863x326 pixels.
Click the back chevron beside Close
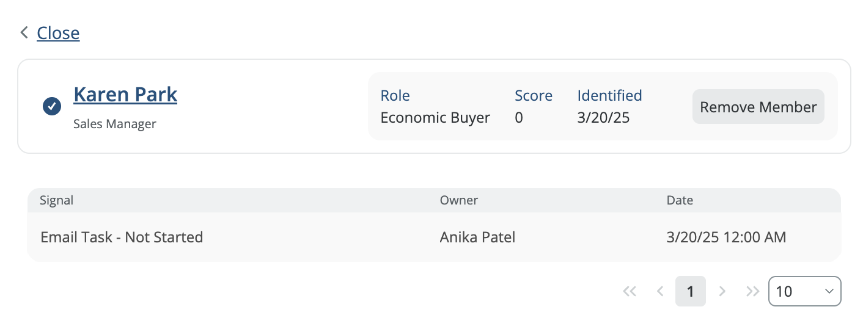[x=24, y=32]
